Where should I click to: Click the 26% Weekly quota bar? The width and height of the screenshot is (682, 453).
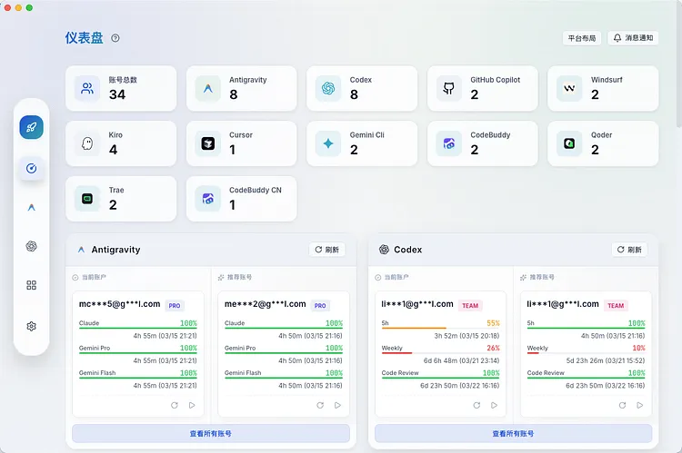tap(441, 352)
